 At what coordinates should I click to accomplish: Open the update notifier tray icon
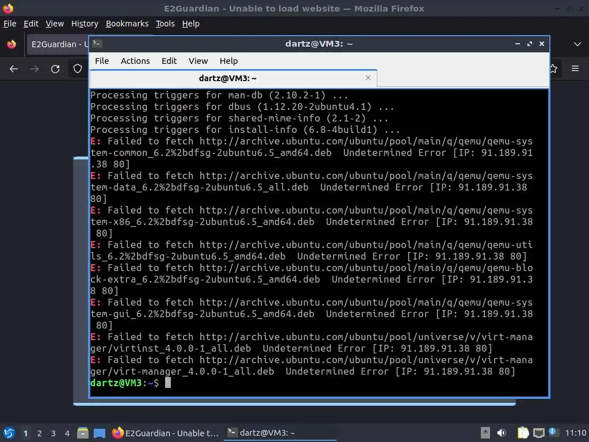pyautogui.click(x=553, y=432)
